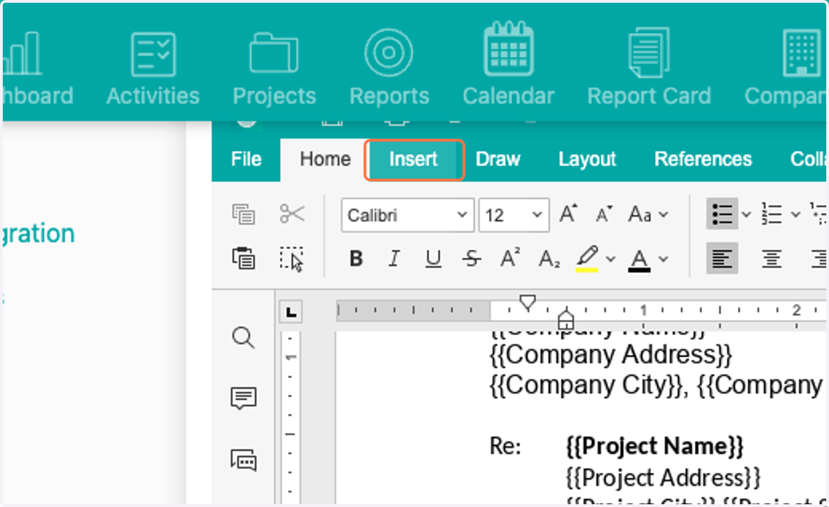The width and height of the screenshot is (829, 507).
Task: Click the Paste clipboard icon
Action: (243, 259)
